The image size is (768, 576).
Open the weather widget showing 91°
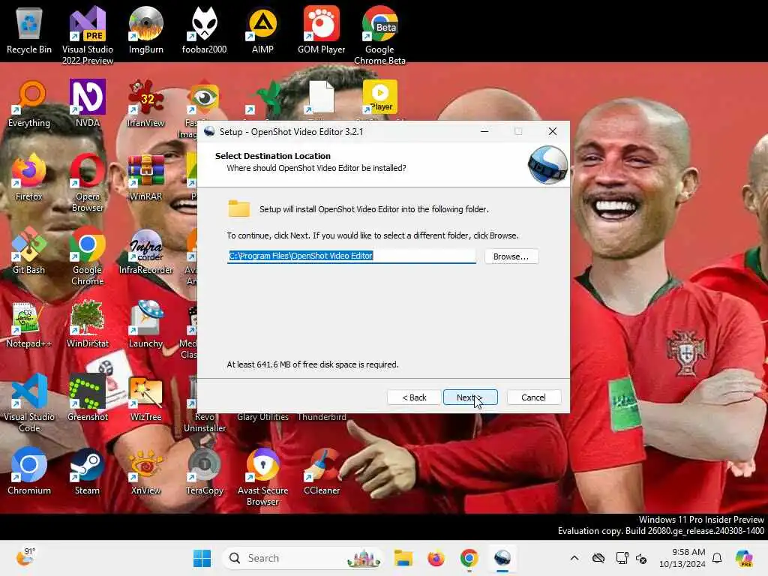pyautogui.click(x=26, y=557)
